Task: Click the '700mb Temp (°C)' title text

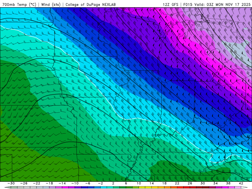Action: [x=19, y=4]
